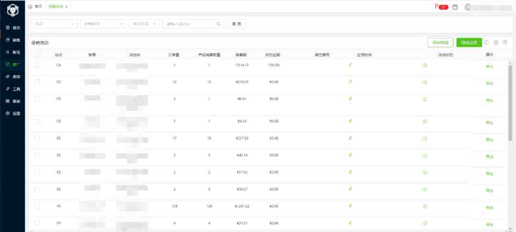The image size is (516, 232).
Task: Check the FR row with €1241.52 sales
Action: coord(37,206)
